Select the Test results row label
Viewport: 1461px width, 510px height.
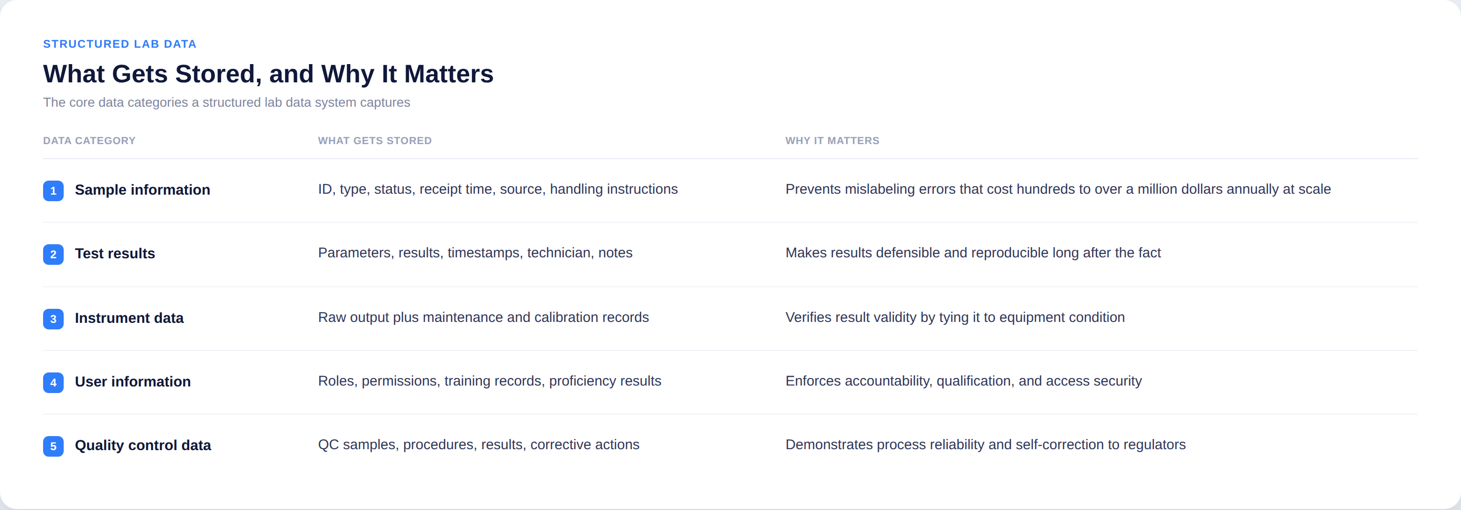coord(115,253)
